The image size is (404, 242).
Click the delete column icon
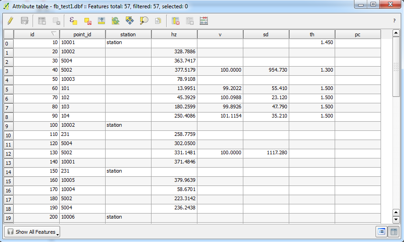[175, 21]
